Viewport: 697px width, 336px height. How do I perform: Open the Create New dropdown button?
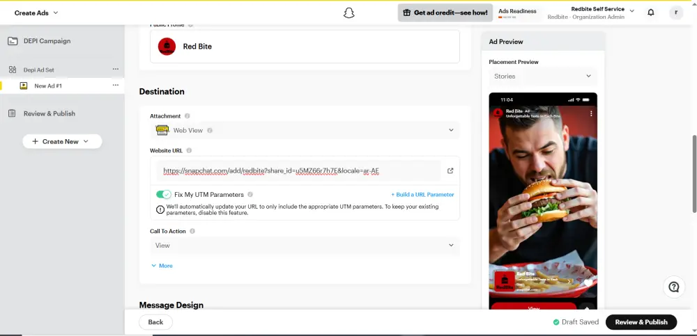coord(62,142)
